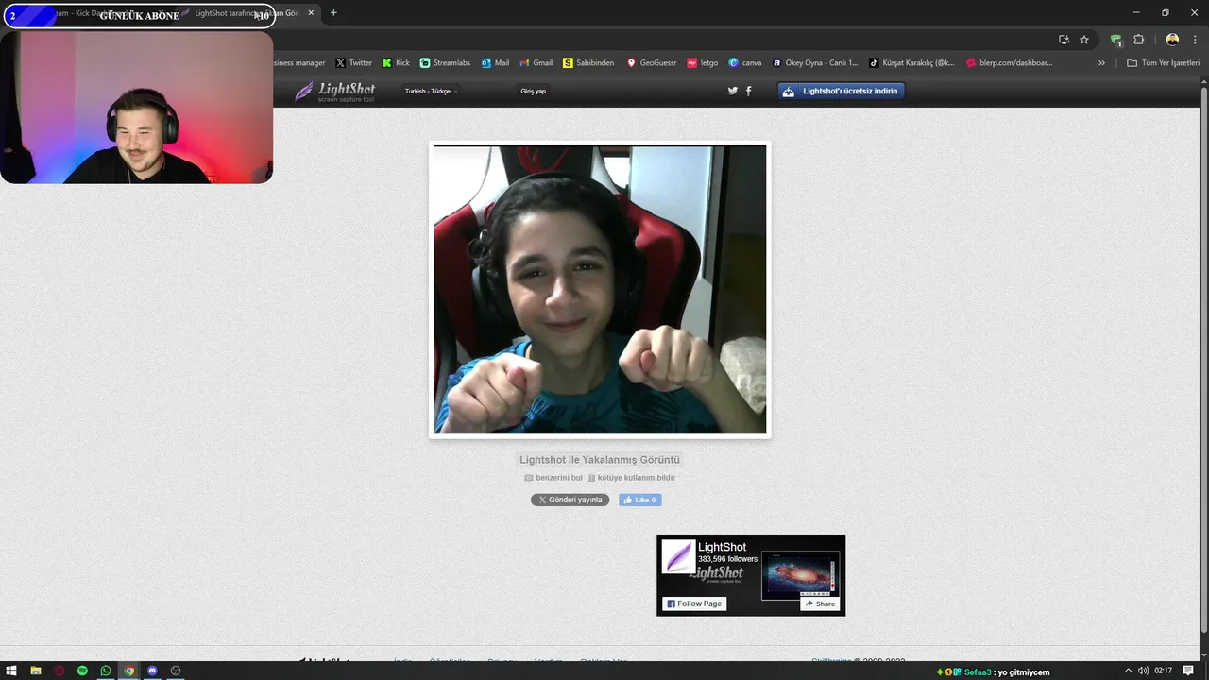This screenshot has height=680, width=1209.
Task: Open the Mail bookmark
Action: coord(495,63)
